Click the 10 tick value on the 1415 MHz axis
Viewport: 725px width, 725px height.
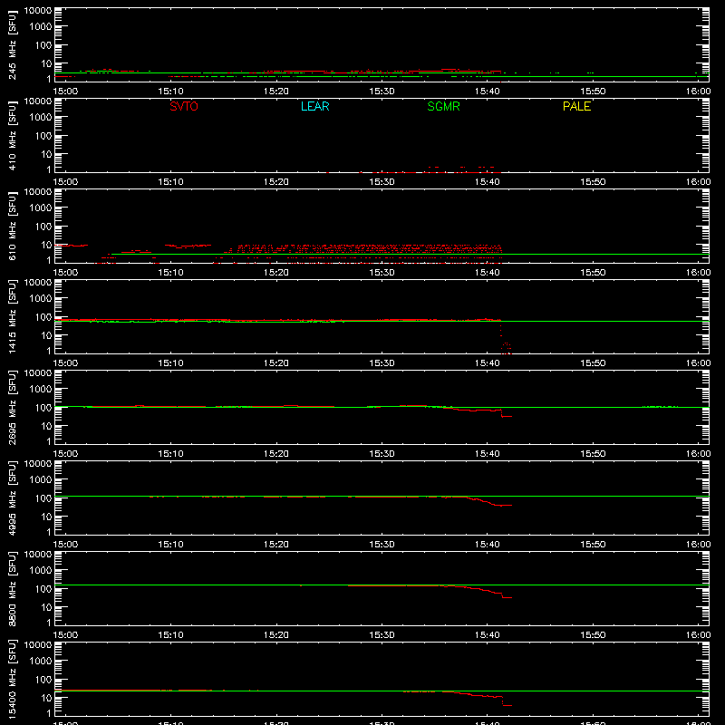point(46,335)
